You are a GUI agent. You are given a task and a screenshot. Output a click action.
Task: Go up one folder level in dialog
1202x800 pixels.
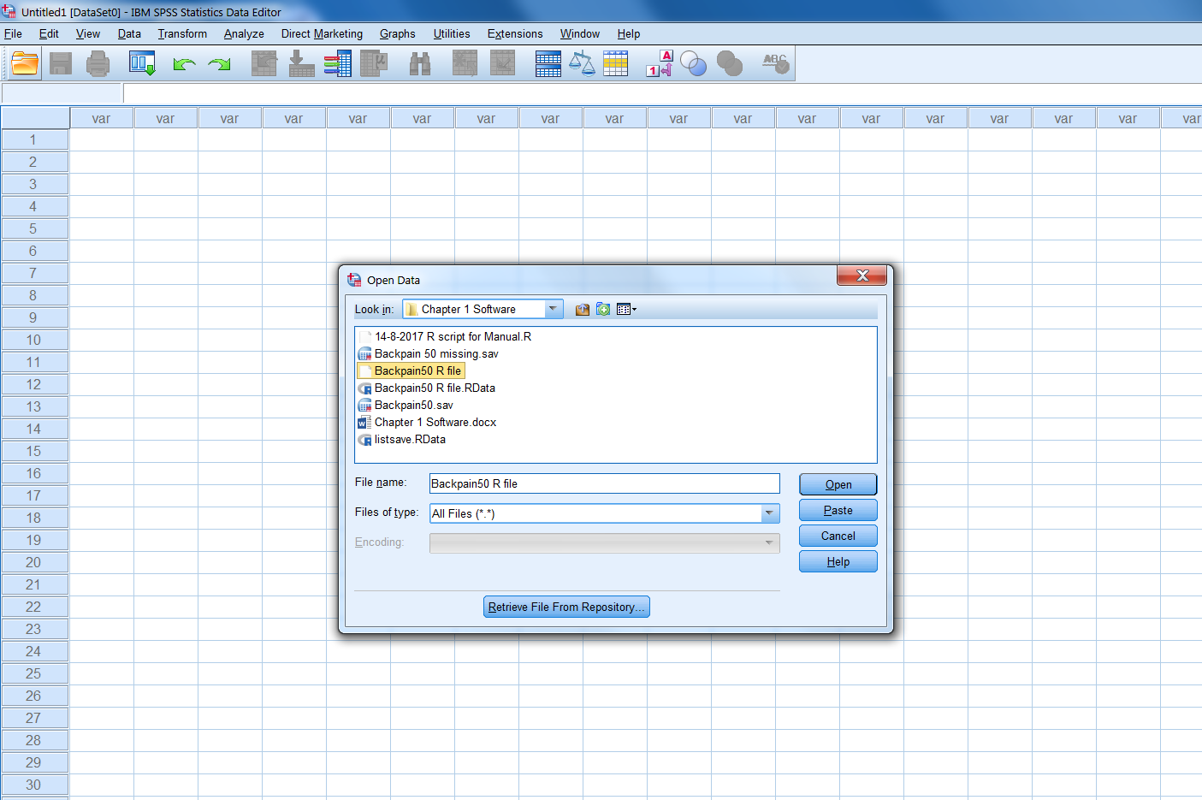[583, 310]
